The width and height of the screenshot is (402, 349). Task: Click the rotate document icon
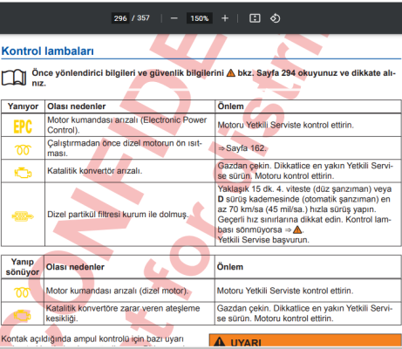(275, 18)
